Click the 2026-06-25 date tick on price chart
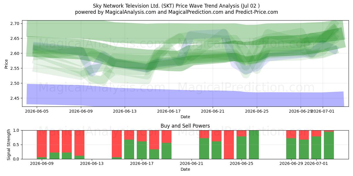Viewport: 353px width, 176px height. pos(257,111)
